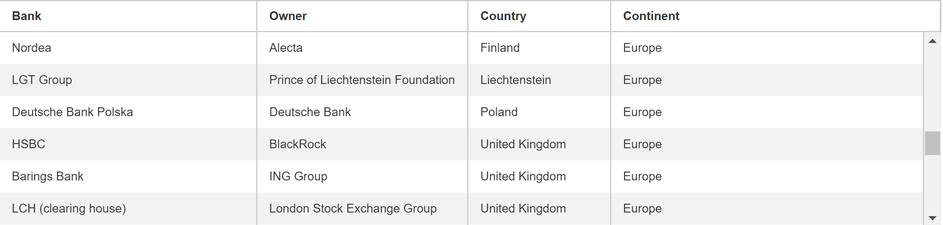Sort by the Owner column header
This screenshot has width=943, height=225.
point(362,16)
